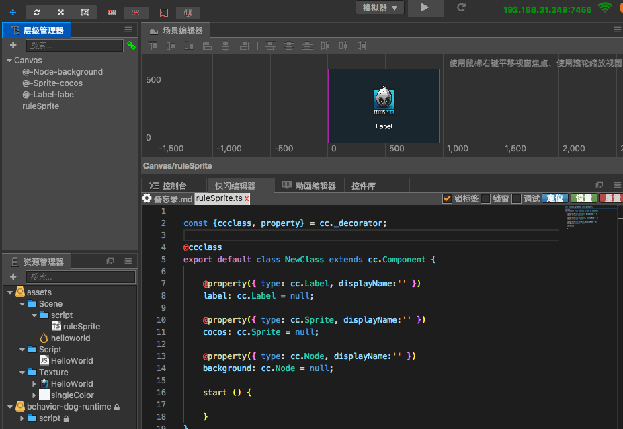Click the green link icon in hierarchy panel
The image size is (623, 429).
(131, 46)
